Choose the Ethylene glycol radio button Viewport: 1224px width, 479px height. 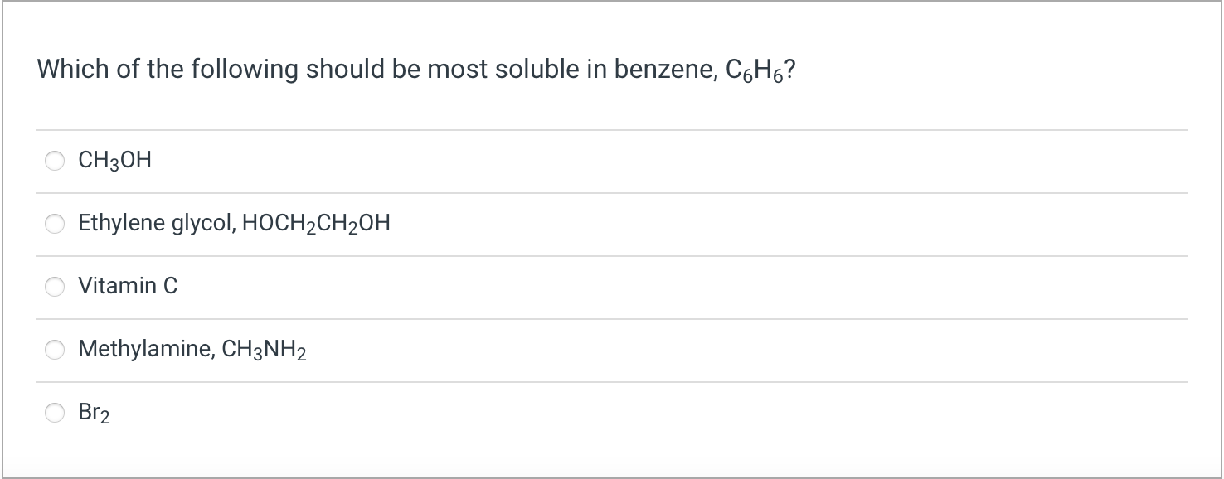pos(56,224)
